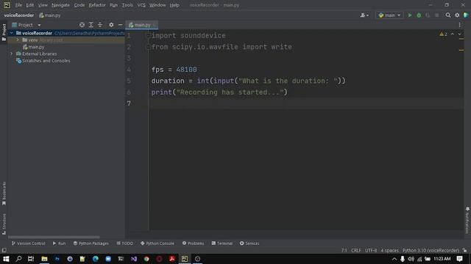Open the Refactor menu
471x264 pixels.
(x=97, y=5)
